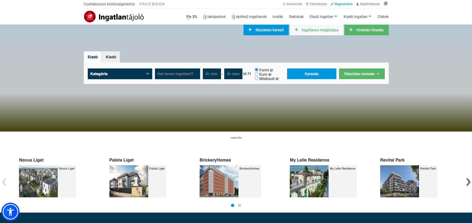Screen dimensions: 472x223
Task: Open the Új lakóparkok menu item
Action: (214, 17)
